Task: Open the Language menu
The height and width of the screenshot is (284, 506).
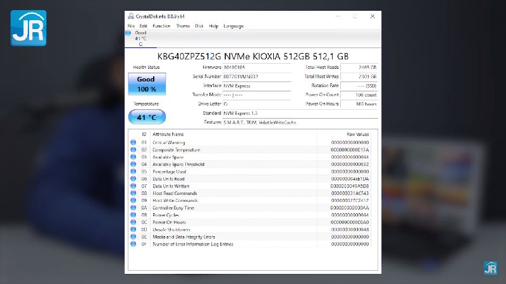Action: (x=233, y=26)
